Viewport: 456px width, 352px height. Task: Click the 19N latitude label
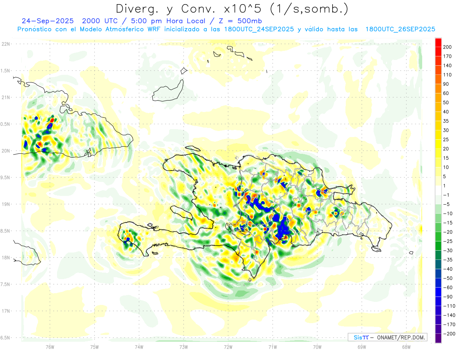click(5, 204)
